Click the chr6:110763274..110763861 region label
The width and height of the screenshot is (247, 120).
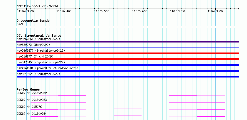pos(37,6)
